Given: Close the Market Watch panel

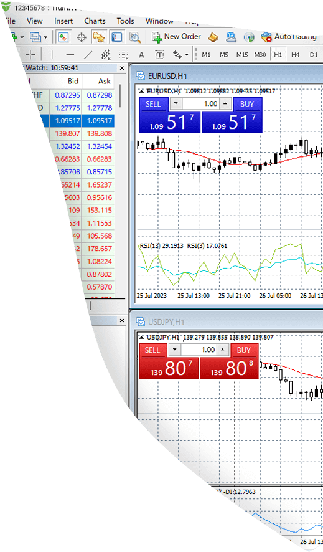Looking at the screenshot, I should (122, 68).
